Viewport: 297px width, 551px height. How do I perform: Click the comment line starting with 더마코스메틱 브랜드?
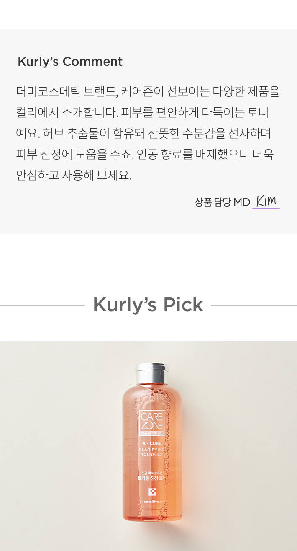pyautogui.click(x=148, y=91)
